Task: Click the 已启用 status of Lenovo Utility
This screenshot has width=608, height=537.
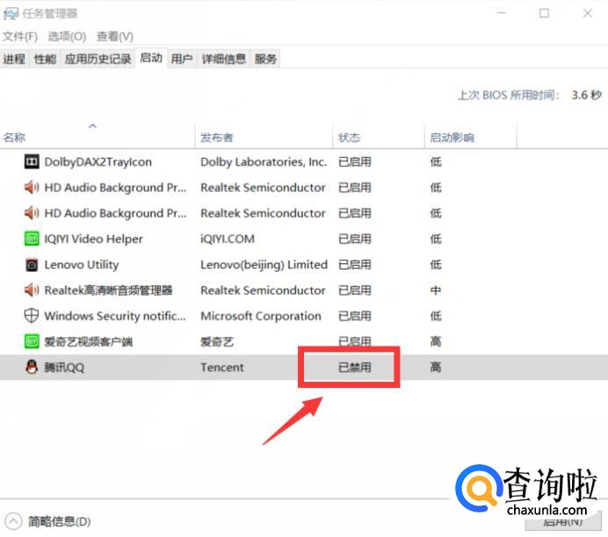Action: click(355, 265)
